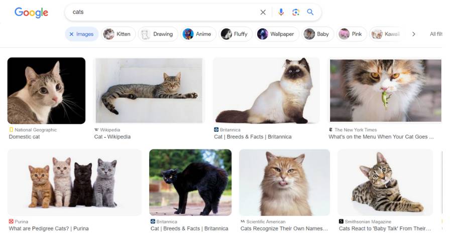Select the Pink color filter chip
Image resolution: width=452 pixels, height=237 pixels.
(350, 34)
